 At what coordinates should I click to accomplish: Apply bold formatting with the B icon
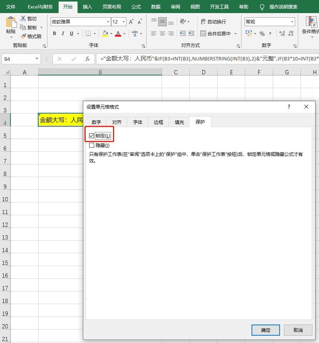click(54, 33)
